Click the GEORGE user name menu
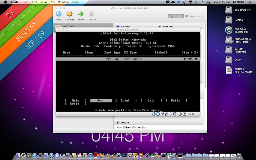The image size is (256, 160). tap(239, 2)
